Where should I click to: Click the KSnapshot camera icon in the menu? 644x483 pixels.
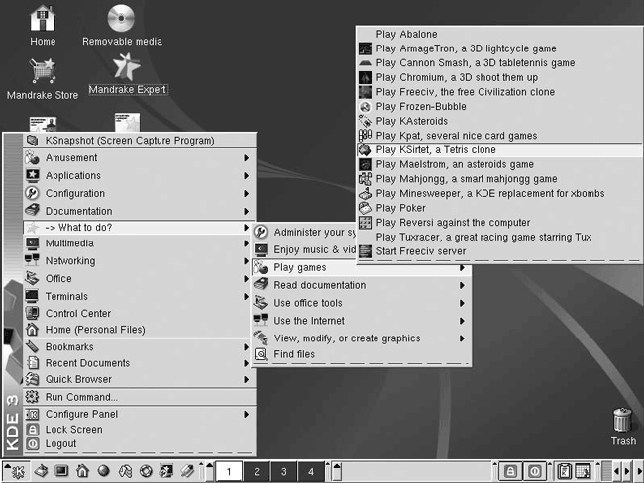[33, 141]
